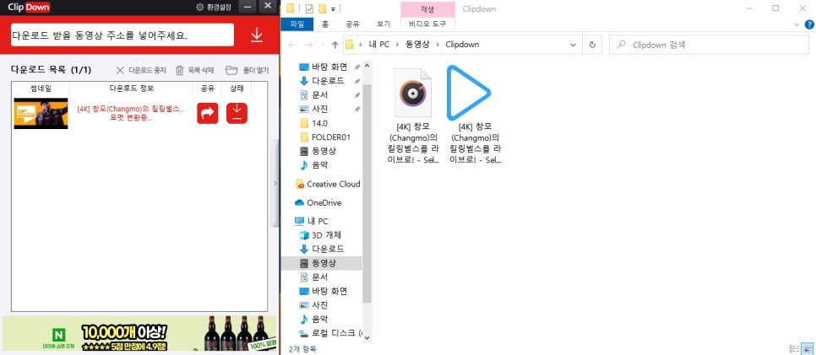Open the 파일 menu in Explorer
The width and height of the screenshot is (816, 355).
tap(296, 24)
